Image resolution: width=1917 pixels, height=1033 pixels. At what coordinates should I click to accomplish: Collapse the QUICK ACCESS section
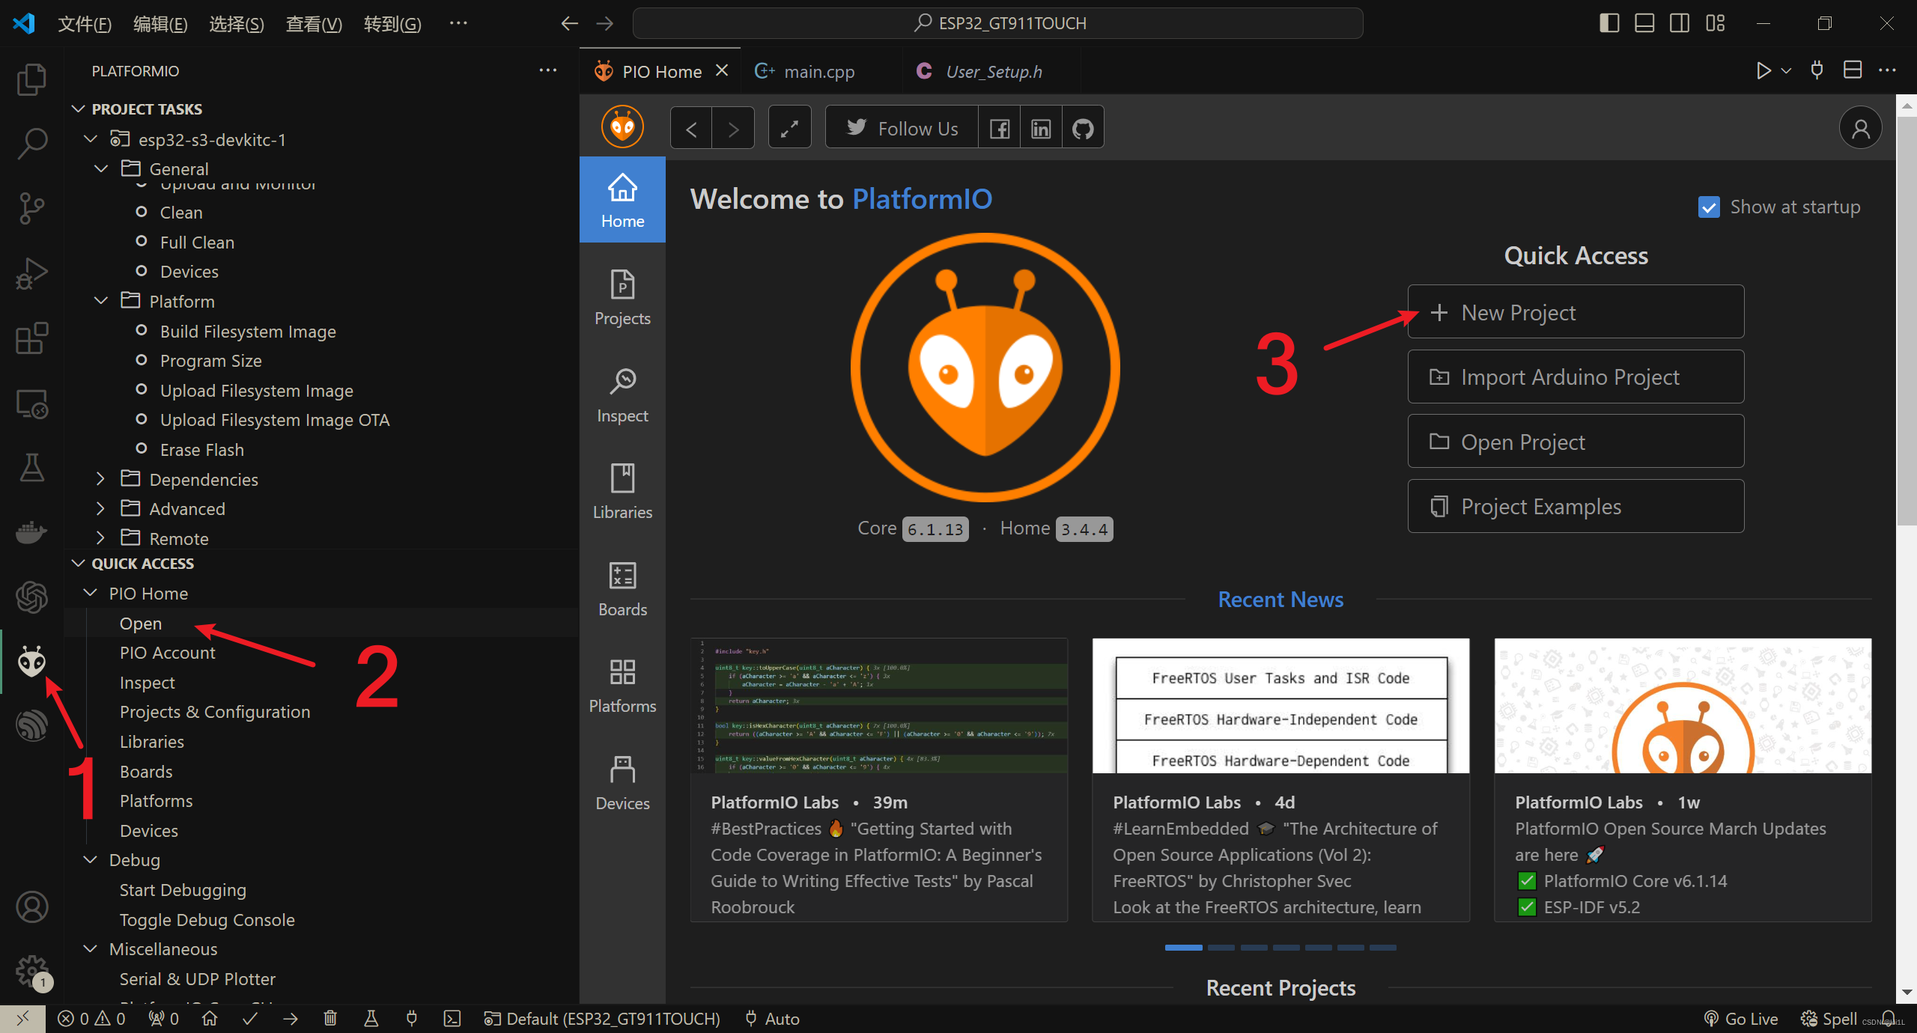78,563
